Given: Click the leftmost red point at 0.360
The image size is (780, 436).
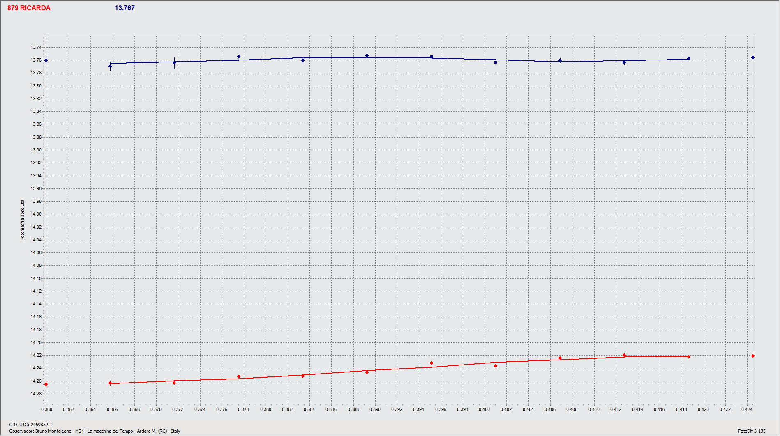Looking at the screenshot, I should coord(46,384).
